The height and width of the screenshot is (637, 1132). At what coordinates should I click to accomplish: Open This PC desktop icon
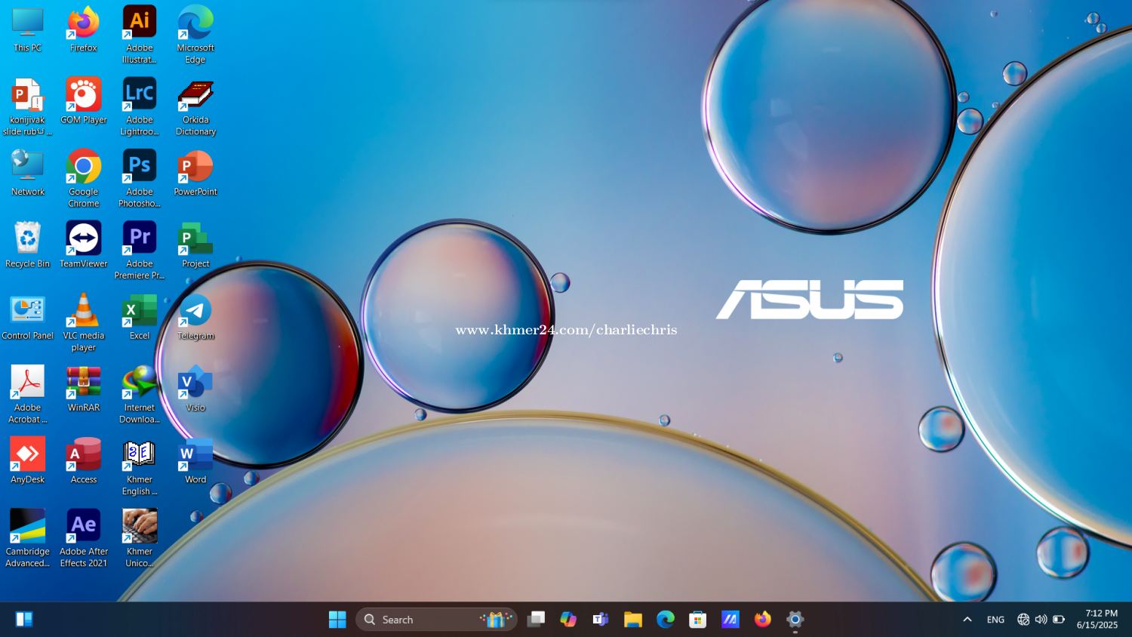coord(28,29)
